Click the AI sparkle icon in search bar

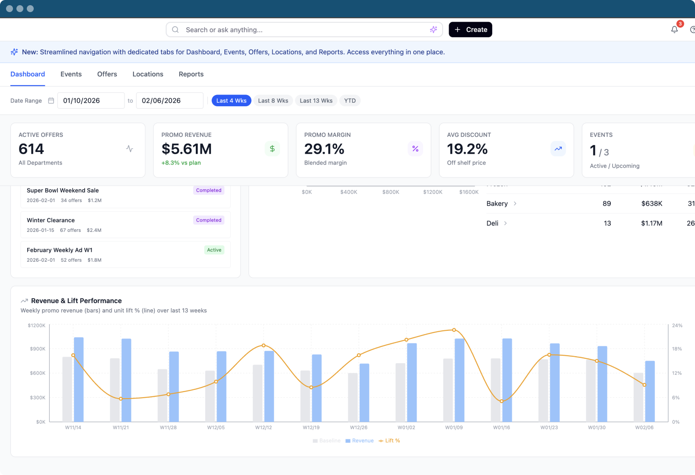(433, 29)
